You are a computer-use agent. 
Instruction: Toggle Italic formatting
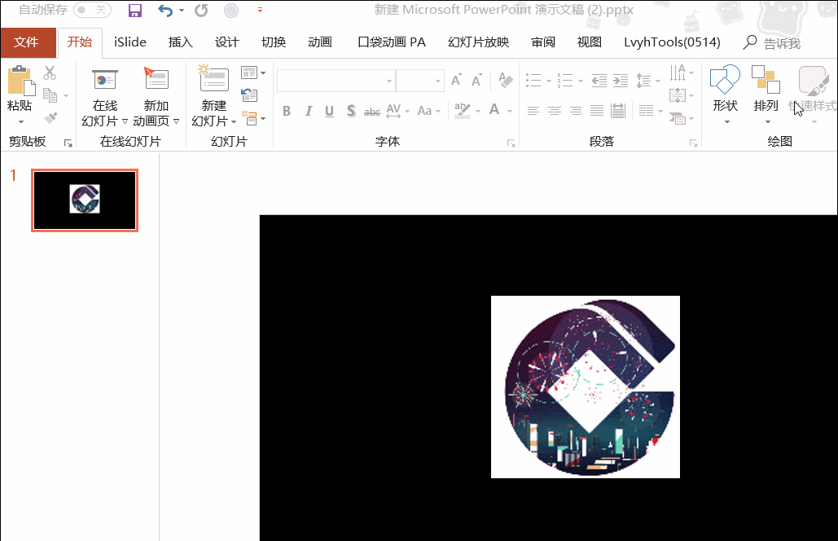coord(308,112)
